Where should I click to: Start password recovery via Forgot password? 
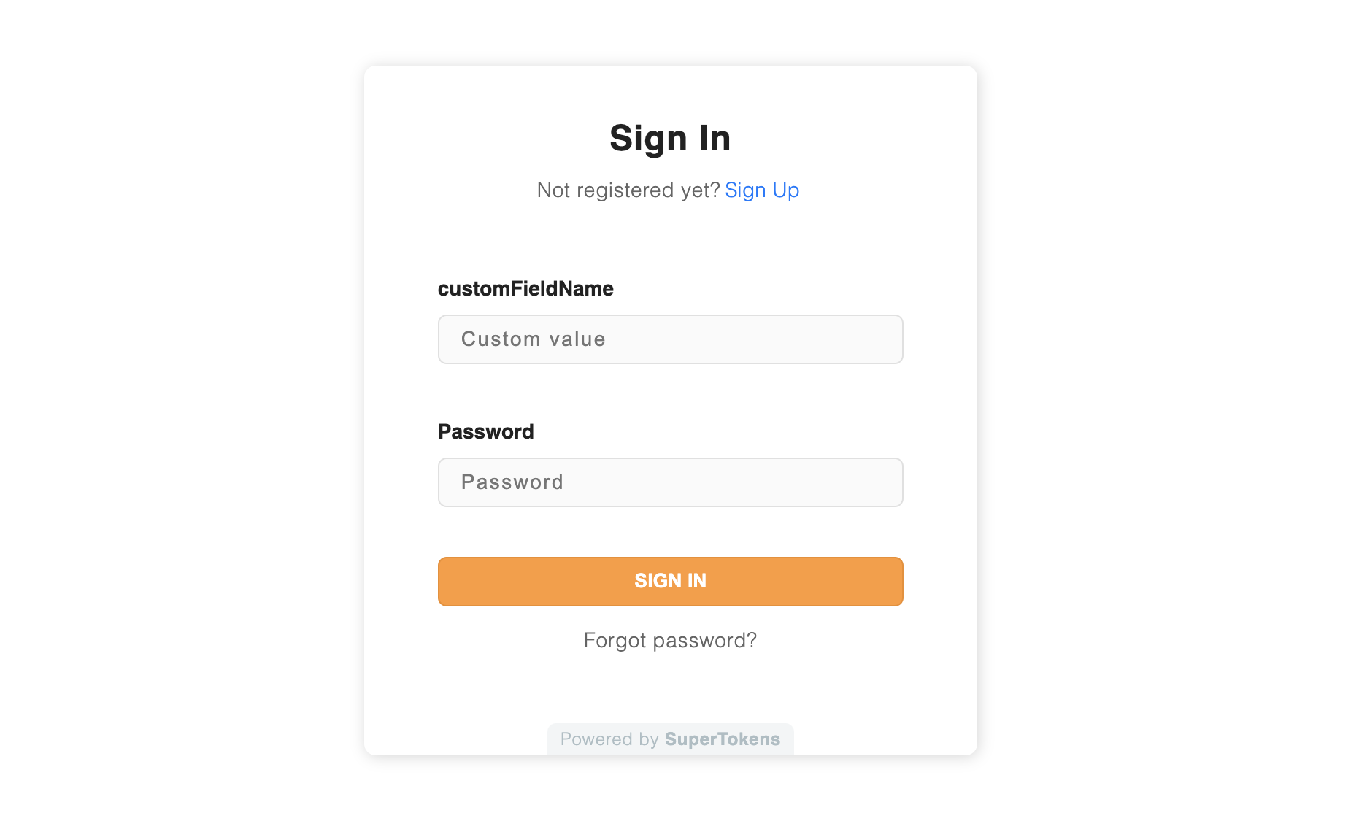[670, 640]
